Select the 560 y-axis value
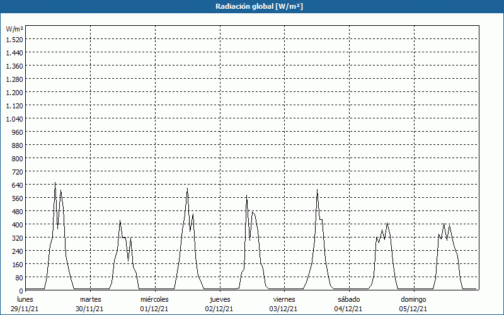The height and width of the screenshot is (315, 504). click(x=18, y=198)
